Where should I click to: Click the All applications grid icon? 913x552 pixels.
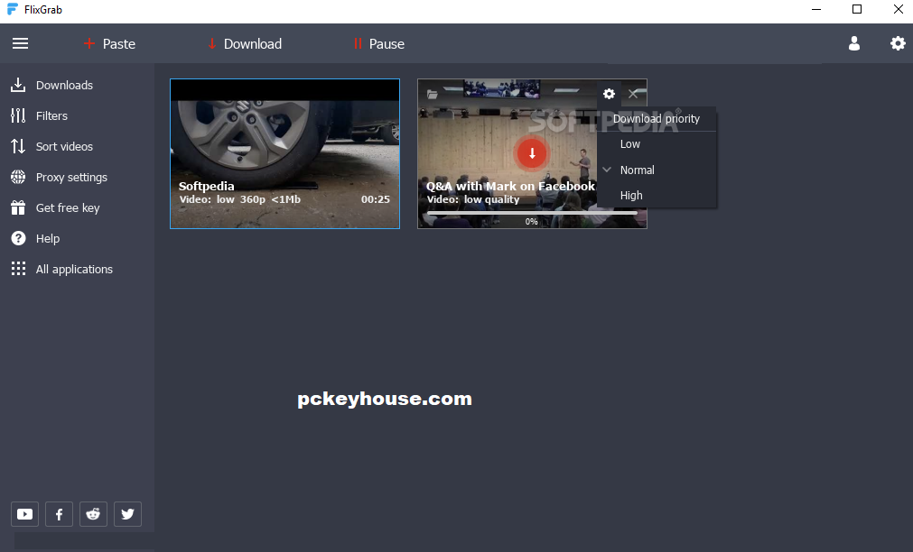point(18,269)
